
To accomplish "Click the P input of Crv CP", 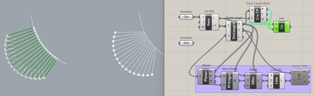I will pyautogui.click(x=253, y=11).
